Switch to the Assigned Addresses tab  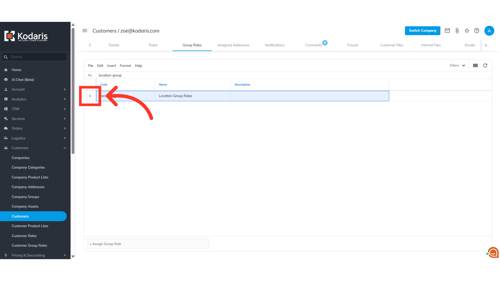tap(233, 45)
